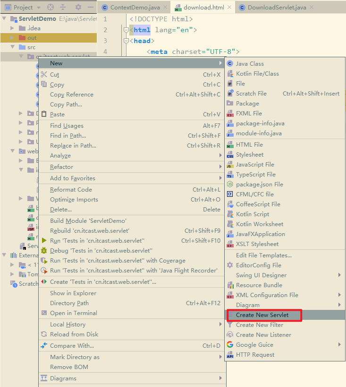Choose Compare With...
Viewport: 346px width, 387px height.
pyautogui.click(x=132, y=345)
